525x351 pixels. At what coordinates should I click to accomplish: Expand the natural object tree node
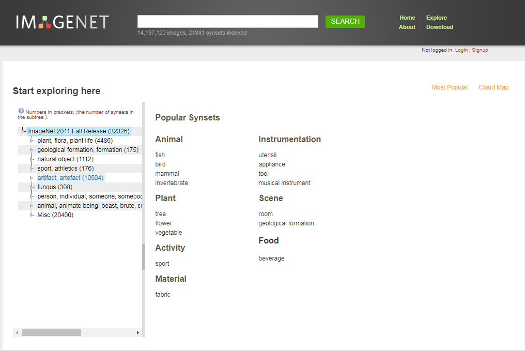point(32,159)
